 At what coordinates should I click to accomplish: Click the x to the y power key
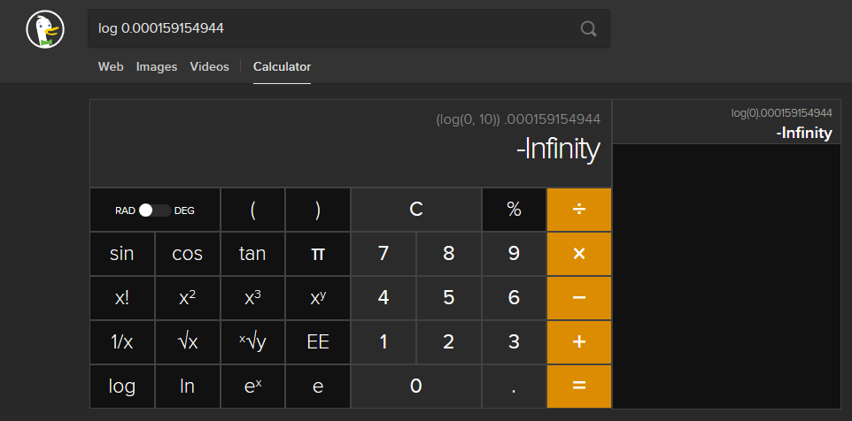(x=318, y=298)
